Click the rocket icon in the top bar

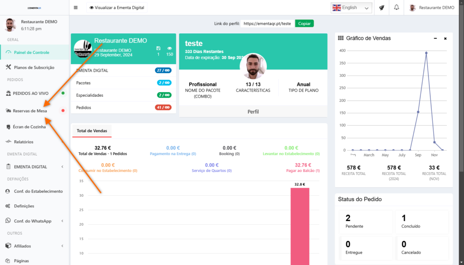382,8
